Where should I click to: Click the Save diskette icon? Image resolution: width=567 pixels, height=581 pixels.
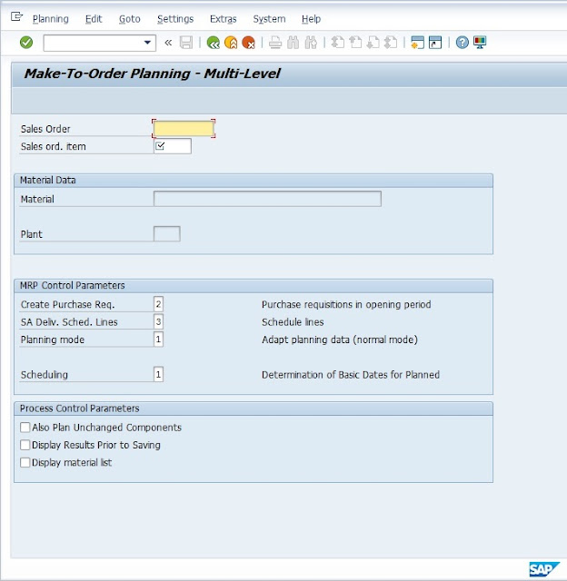click(x=186, y=43)
